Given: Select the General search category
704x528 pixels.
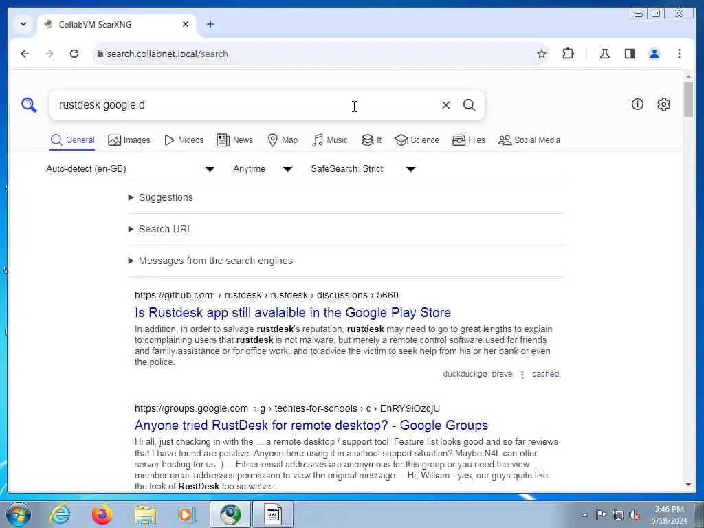Looking at the screenshot, I should pos(73,140).
